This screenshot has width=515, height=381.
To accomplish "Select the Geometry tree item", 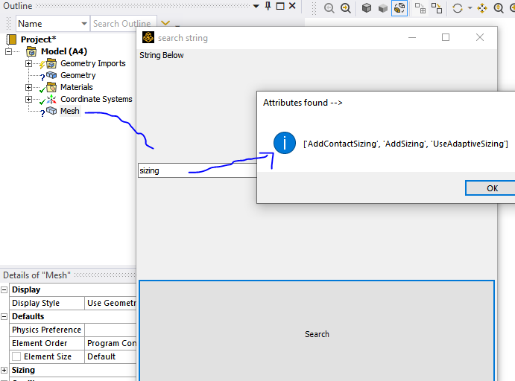I will pos(78,75).
